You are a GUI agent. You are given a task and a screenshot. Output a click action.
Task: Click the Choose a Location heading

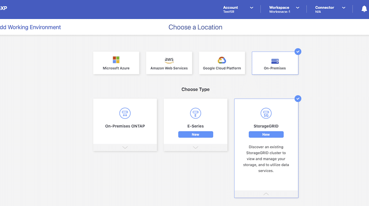point(195,27)
